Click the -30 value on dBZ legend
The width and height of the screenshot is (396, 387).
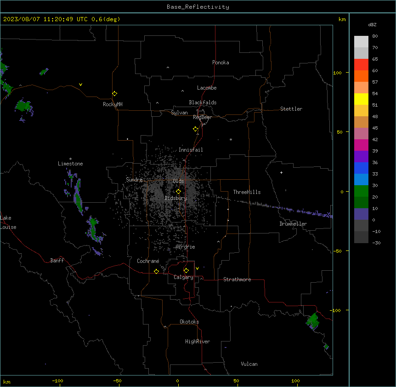click(x=376, y=243)
